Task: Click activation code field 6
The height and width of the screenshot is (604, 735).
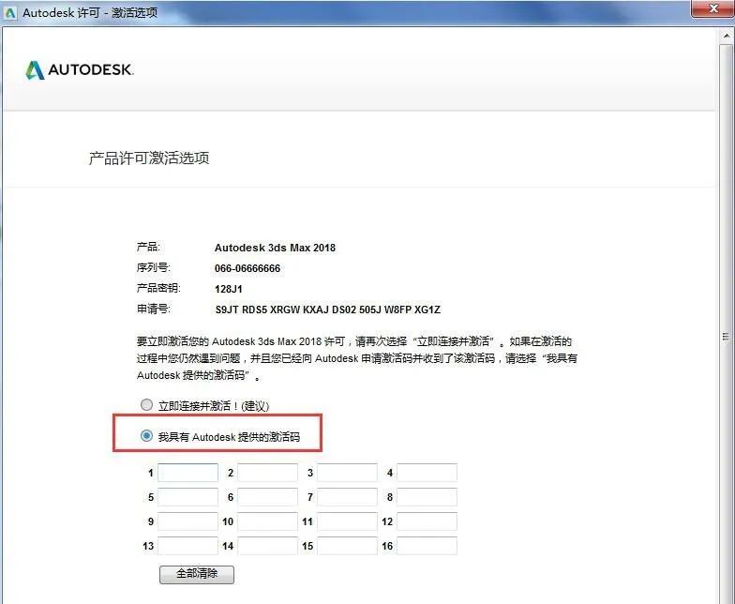Action: [268, 497]
